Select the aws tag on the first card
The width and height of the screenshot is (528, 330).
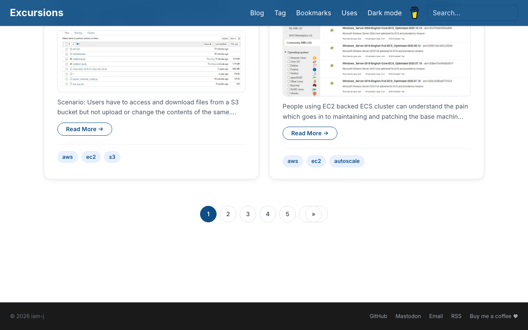67,157
